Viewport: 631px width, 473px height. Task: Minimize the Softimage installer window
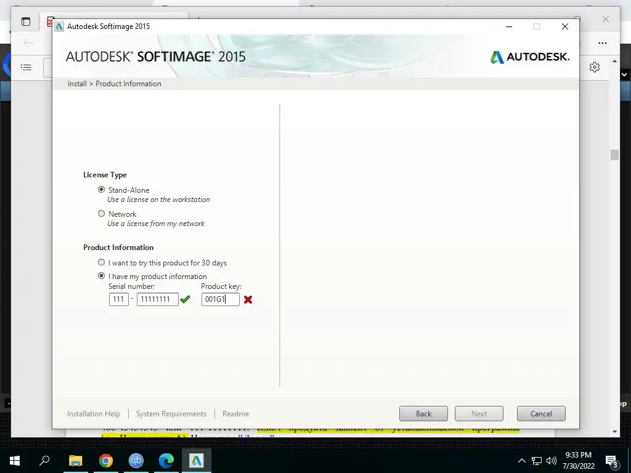click(509, 26)
